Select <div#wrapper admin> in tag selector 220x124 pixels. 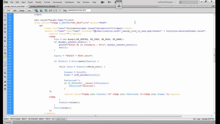point(19,119)
